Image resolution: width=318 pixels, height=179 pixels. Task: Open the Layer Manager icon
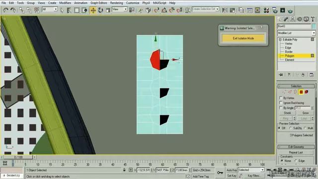241,10
